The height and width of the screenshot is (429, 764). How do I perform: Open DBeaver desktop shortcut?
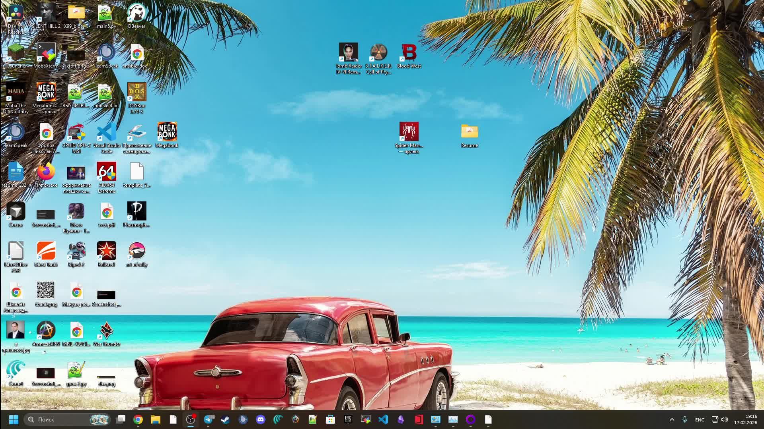point(136,14)
